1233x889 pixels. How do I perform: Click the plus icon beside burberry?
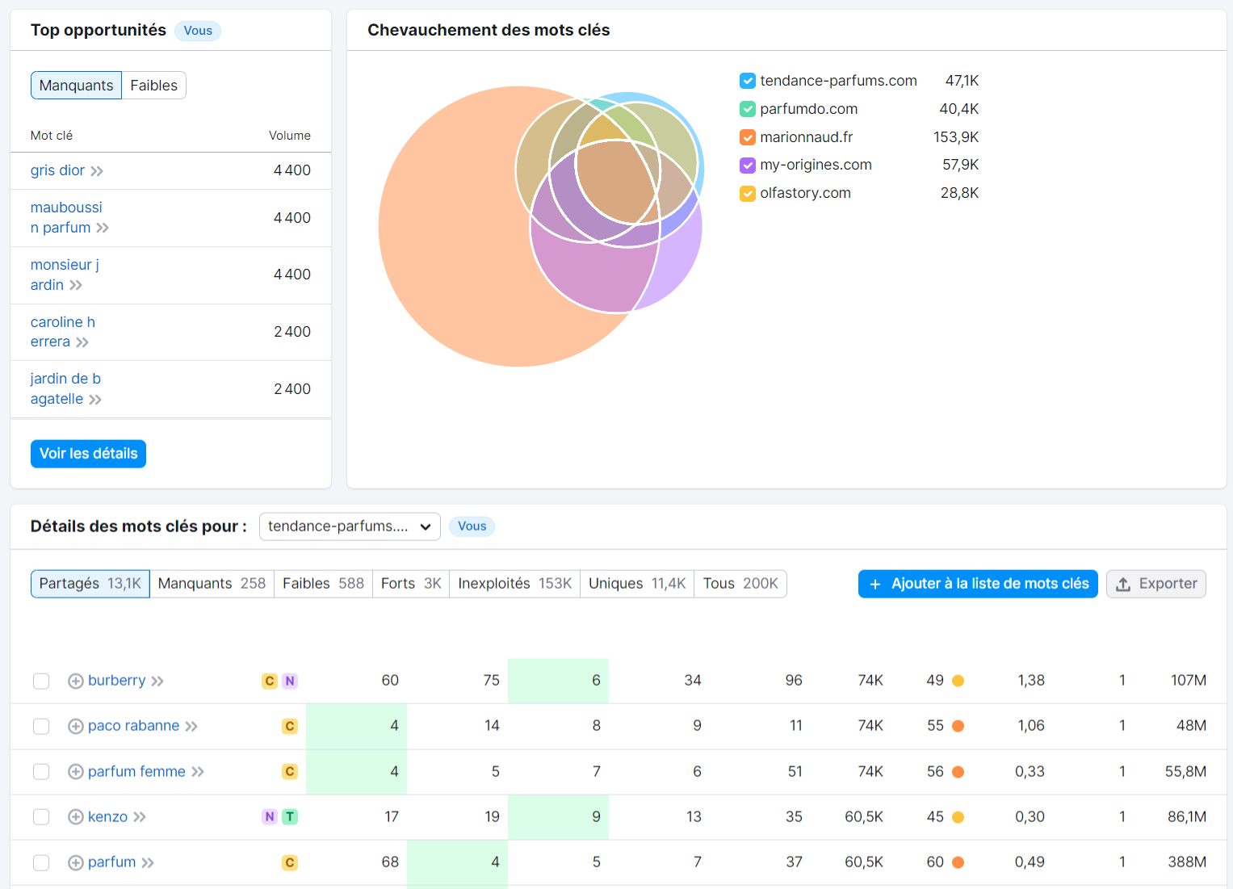click(75, 681)
